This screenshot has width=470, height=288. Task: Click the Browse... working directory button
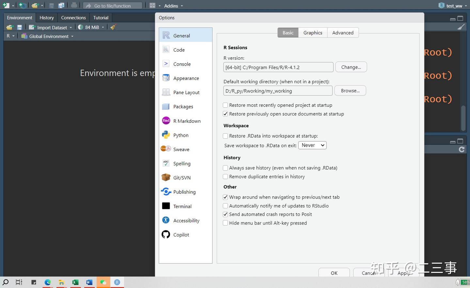[x=350, y=91]
